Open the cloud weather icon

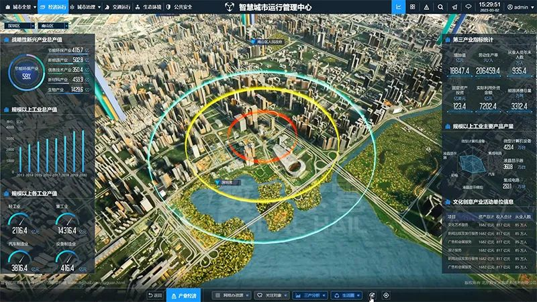pyautogui.click(x=468, y=7)
